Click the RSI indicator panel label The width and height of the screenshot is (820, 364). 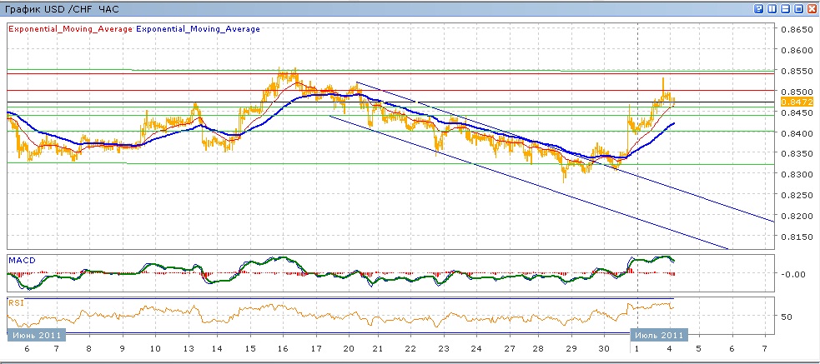(16, 302)
